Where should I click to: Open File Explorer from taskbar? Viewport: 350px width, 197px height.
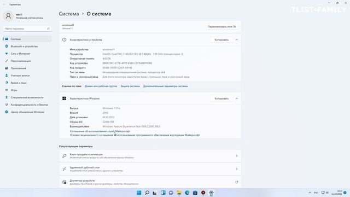(179, 193)
